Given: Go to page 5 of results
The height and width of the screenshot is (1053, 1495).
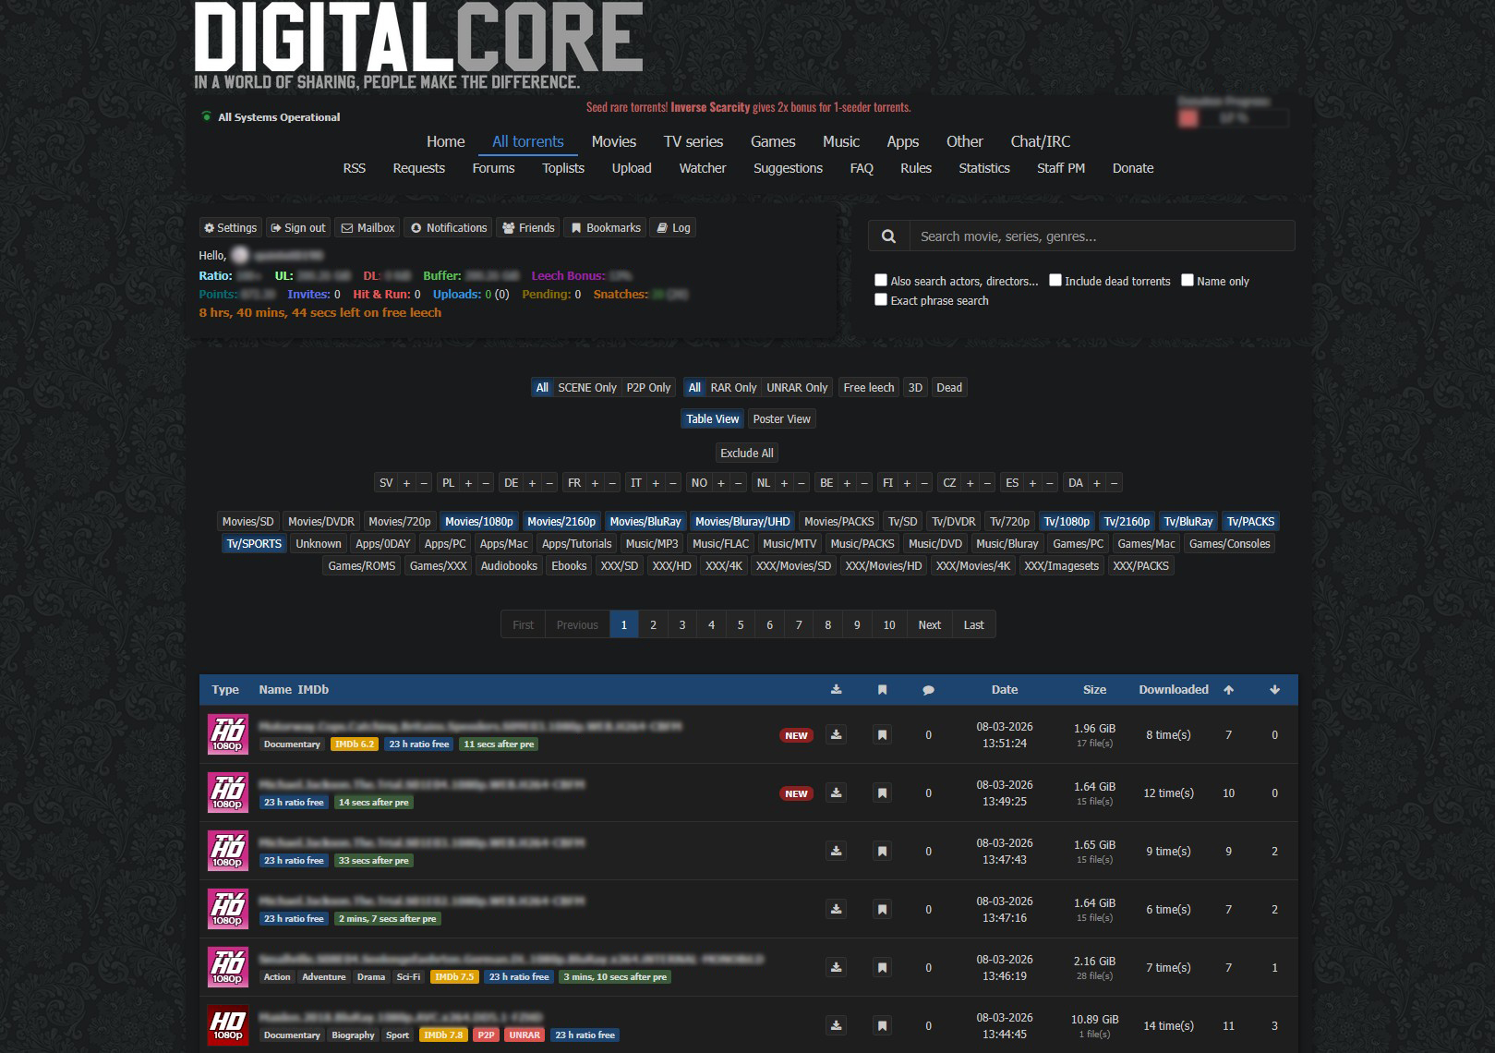Looking at the screenshot, I should pos(740,625).
